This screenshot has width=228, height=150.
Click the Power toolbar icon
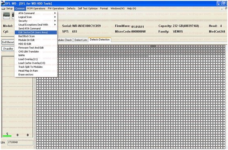click(7, 15)
